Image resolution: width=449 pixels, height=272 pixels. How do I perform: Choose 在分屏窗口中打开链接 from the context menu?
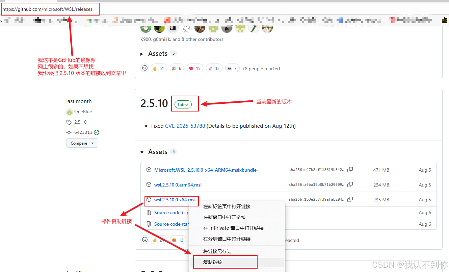point(237,239)
